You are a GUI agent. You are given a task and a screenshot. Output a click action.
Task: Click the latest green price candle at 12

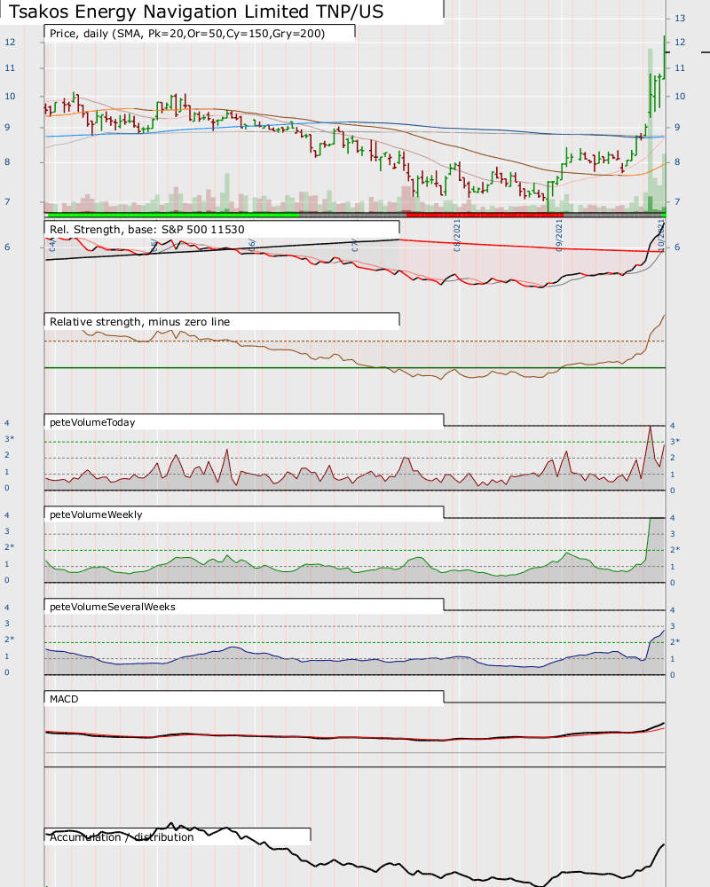(664, 57)
